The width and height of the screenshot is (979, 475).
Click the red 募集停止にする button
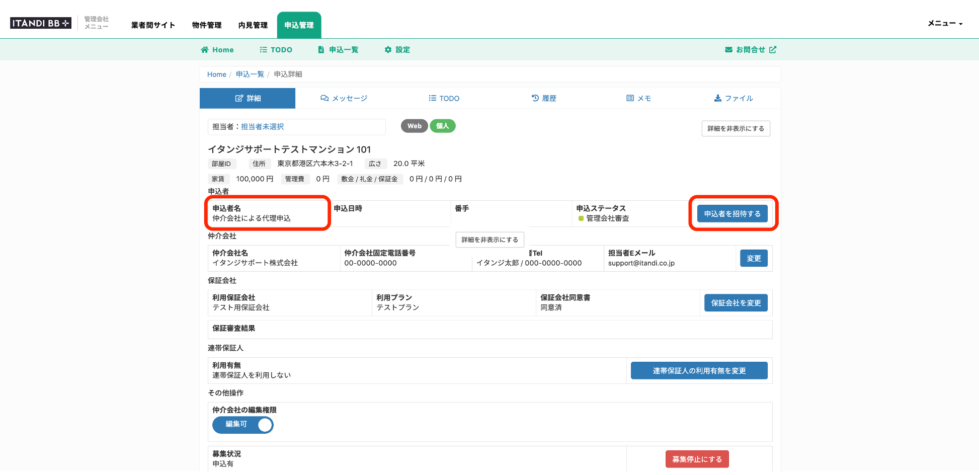point(697,459)
